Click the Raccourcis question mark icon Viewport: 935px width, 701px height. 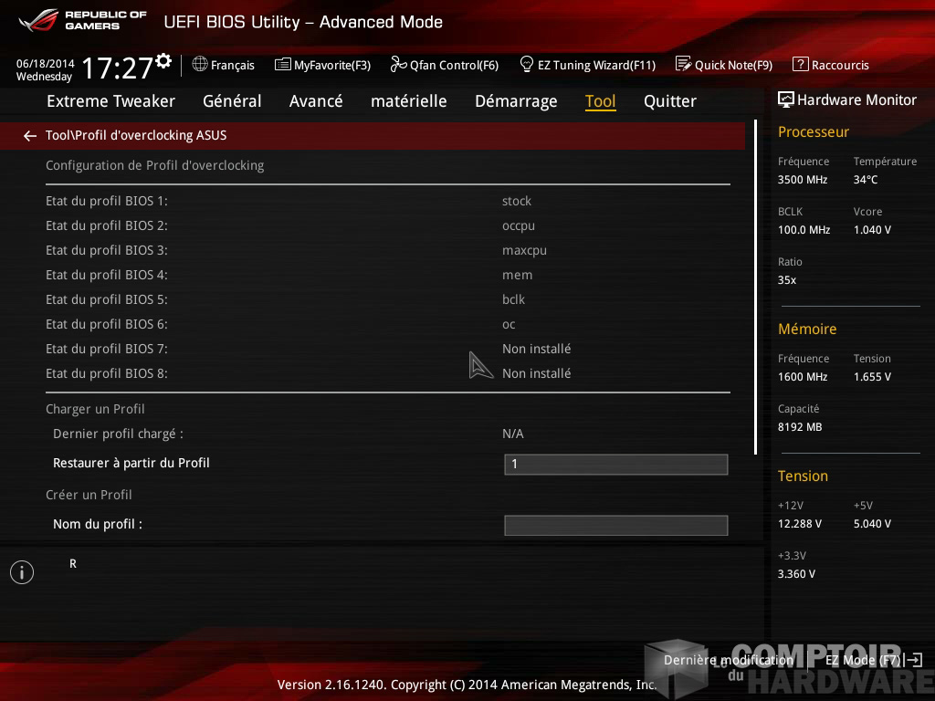pyautogui.click(x=800, y=64)
